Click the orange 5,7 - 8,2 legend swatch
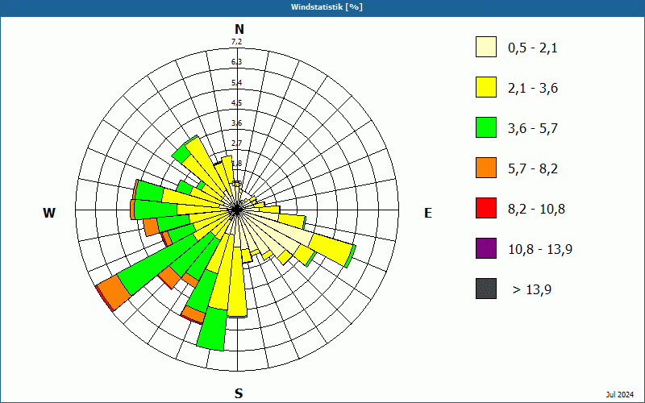 point(486,168)
